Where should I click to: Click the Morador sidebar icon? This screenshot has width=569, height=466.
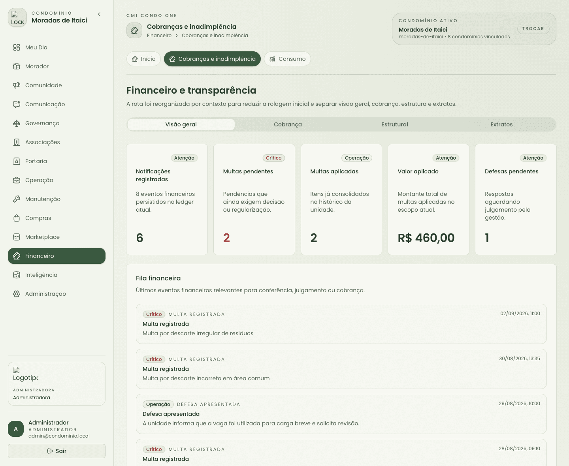click(x=17, y=66)
